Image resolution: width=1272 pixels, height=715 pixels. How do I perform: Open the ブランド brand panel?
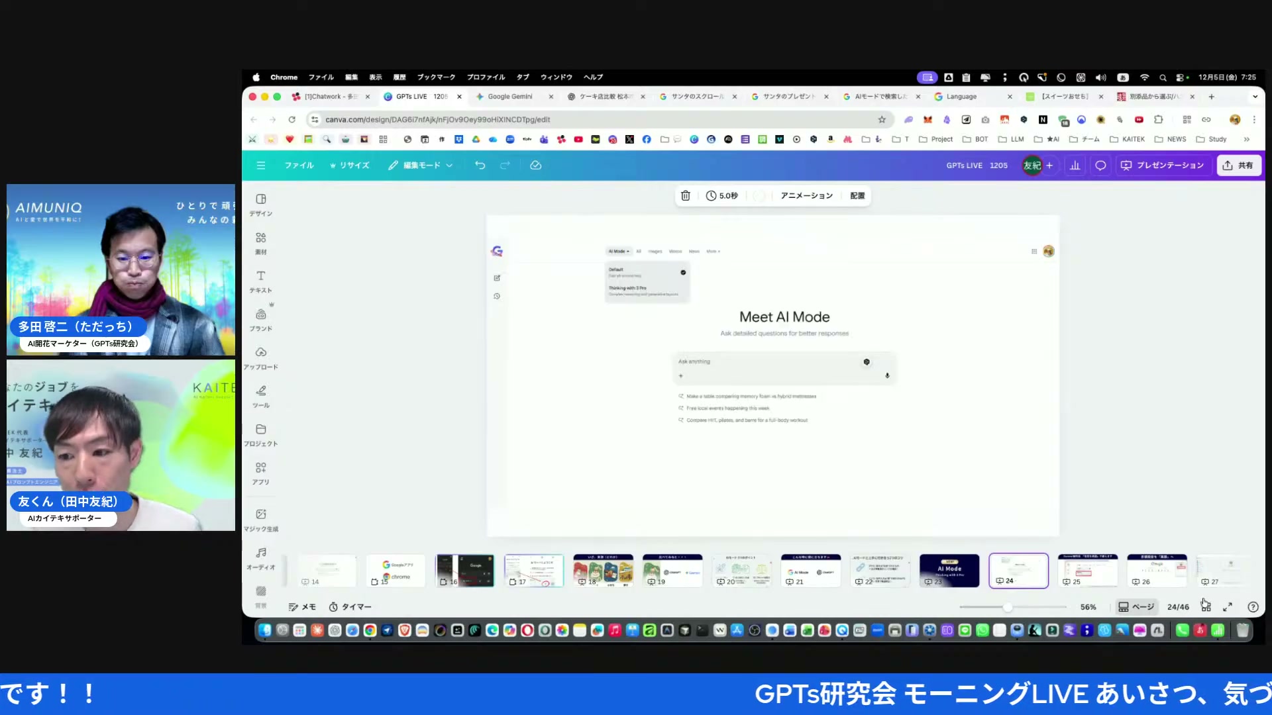tap(261, 320)
